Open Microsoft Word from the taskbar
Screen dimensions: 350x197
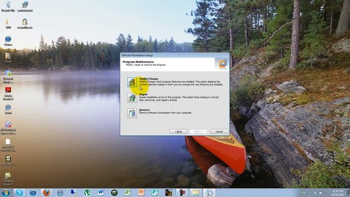coord(101,193)
